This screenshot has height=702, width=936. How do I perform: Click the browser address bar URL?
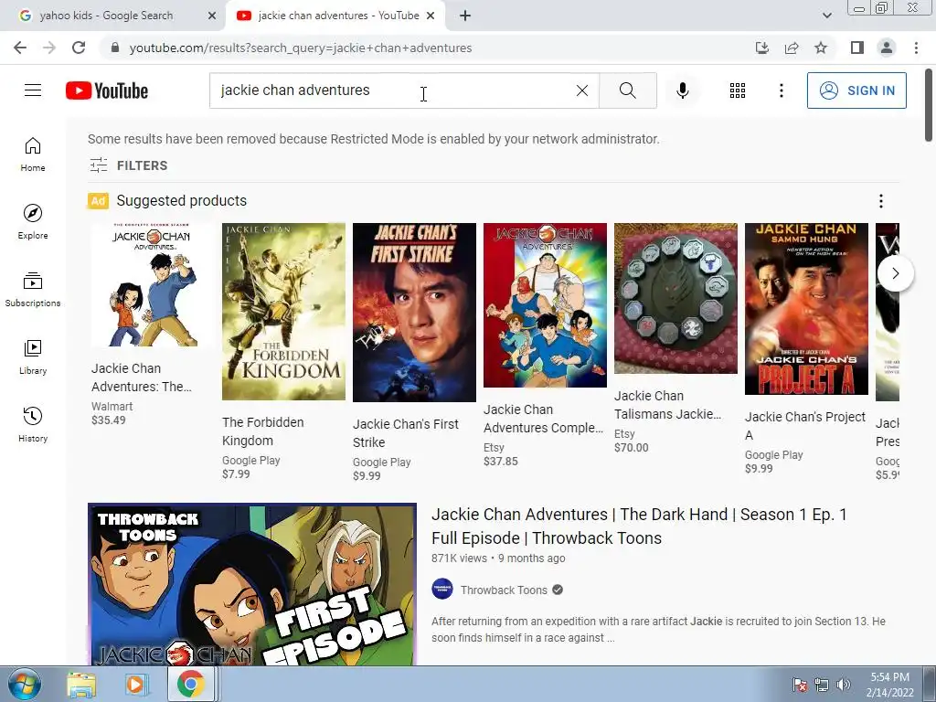pos(301,48)
